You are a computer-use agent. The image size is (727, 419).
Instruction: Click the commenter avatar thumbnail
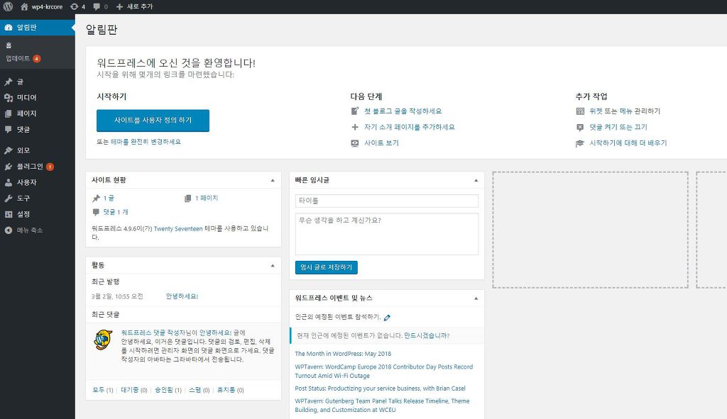[104, 340]
